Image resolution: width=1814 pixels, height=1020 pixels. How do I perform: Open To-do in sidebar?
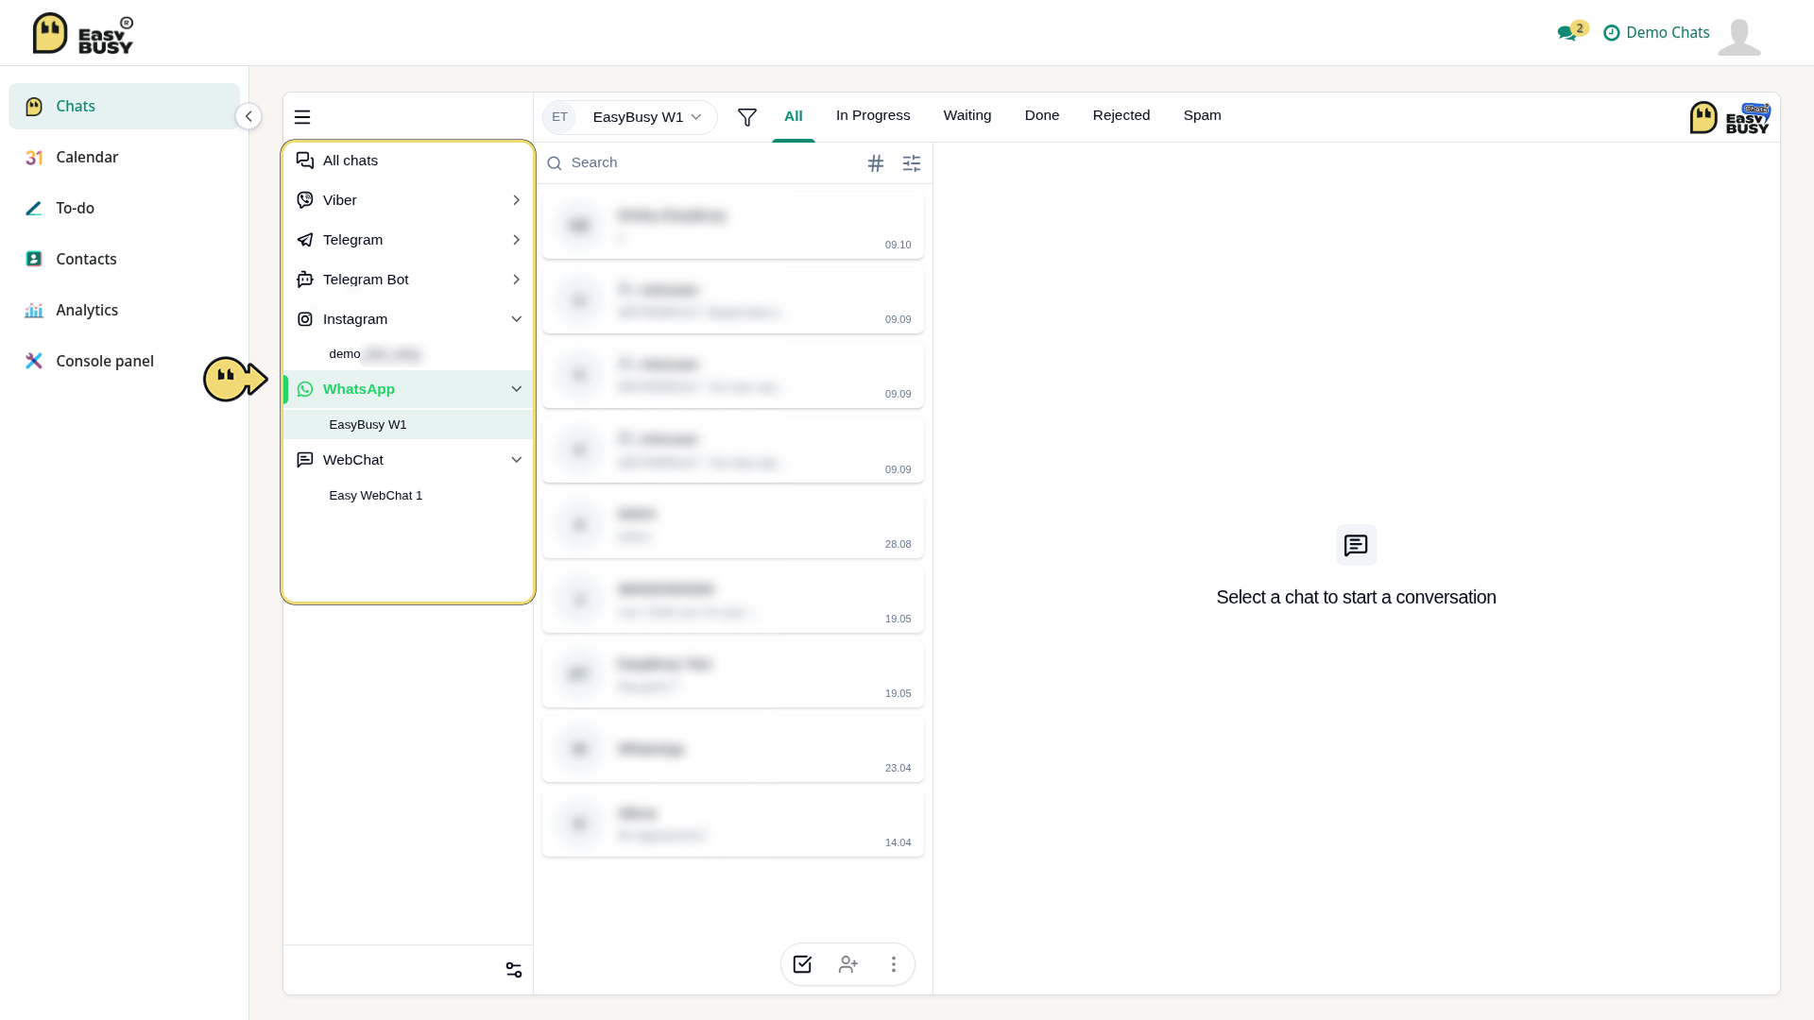[124, 208]
